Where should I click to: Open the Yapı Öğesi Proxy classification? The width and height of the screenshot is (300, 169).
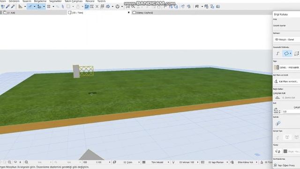286,165
